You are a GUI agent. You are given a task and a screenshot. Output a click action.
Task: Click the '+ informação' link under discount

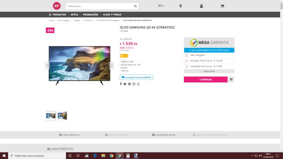pos(124,50)
